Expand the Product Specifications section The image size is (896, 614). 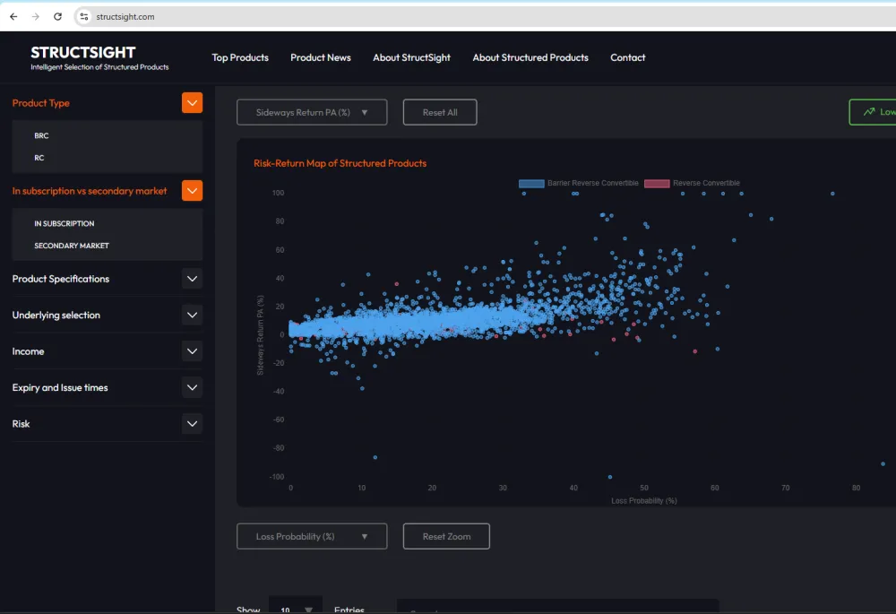192,279
